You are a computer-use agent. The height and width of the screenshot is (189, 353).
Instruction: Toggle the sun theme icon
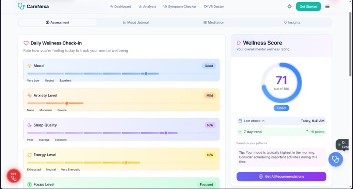click(289, 7)
